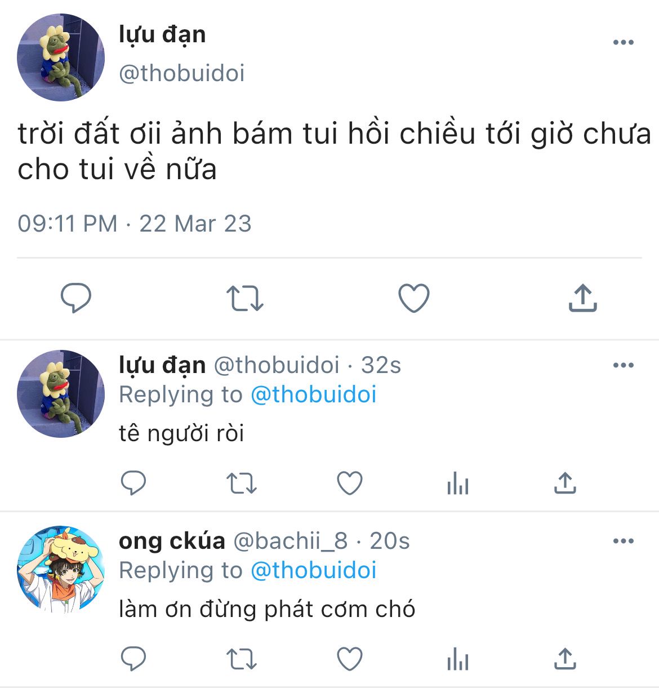Screen dimensions: 659x688
Task: Retweet the main tweet about 'trời đất ơii'
Action: tap(244, 298)
